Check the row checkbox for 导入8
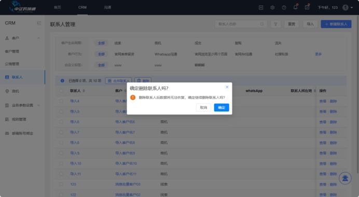This screenshot has height=197, width=359. point(61,143)
